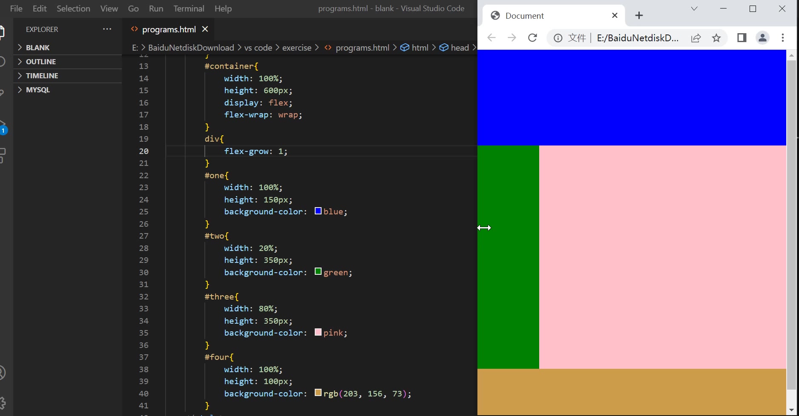Click the share page icon in address bar
The width and height of the screenshot is (799, 416).
[696, 38]
